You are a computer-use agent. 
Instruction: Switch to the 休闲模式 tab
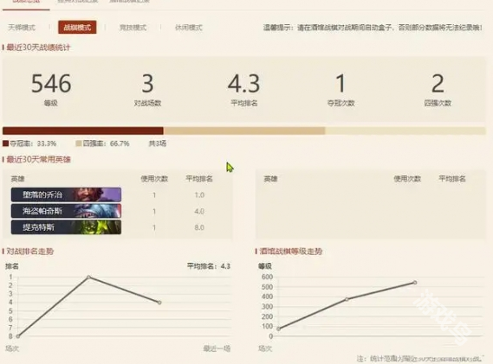pos(189,28)
